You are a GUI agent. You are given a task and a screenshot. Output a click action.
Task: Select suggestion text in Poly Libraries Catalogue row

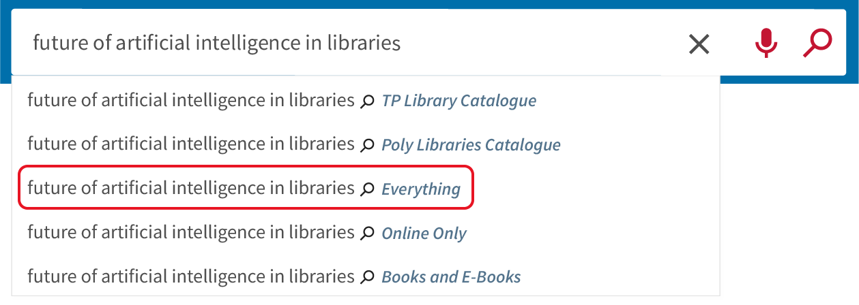point(191,144)
